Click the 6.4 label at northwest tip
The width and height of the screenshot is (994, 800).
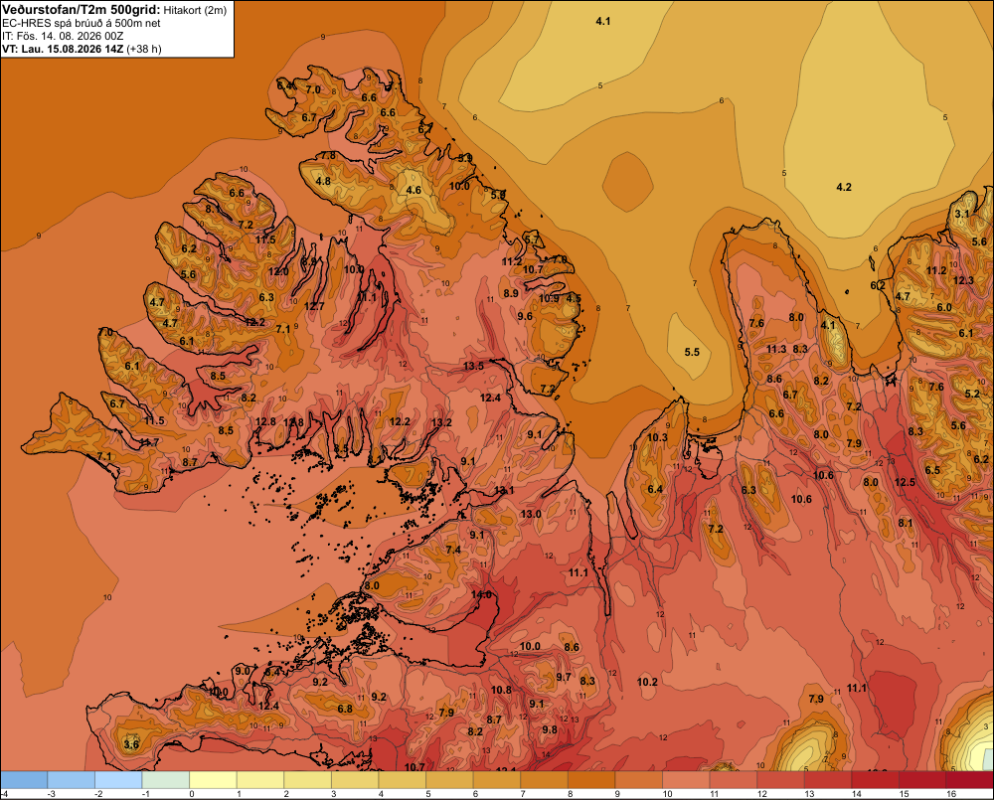coord(285,84)
